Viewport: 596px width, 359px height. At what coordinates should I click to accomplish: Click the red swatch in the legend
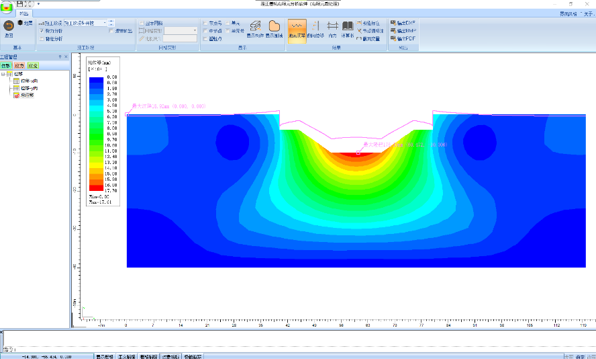coord(97,188)
